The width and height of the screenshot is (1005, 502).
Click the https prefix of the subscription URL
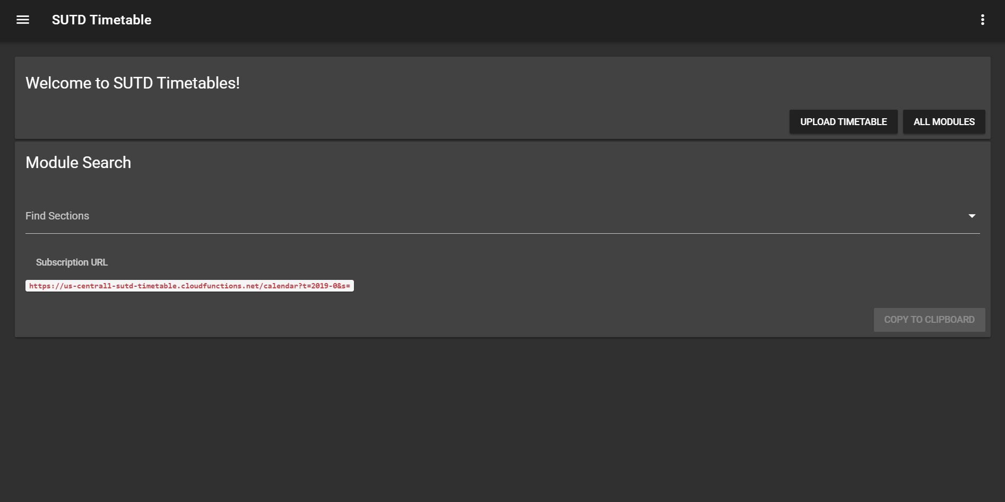(40, 286)
